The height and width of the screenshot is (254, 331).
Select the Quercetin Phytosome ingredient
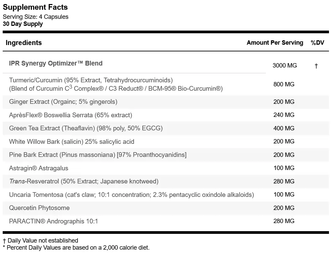(39, 208)
